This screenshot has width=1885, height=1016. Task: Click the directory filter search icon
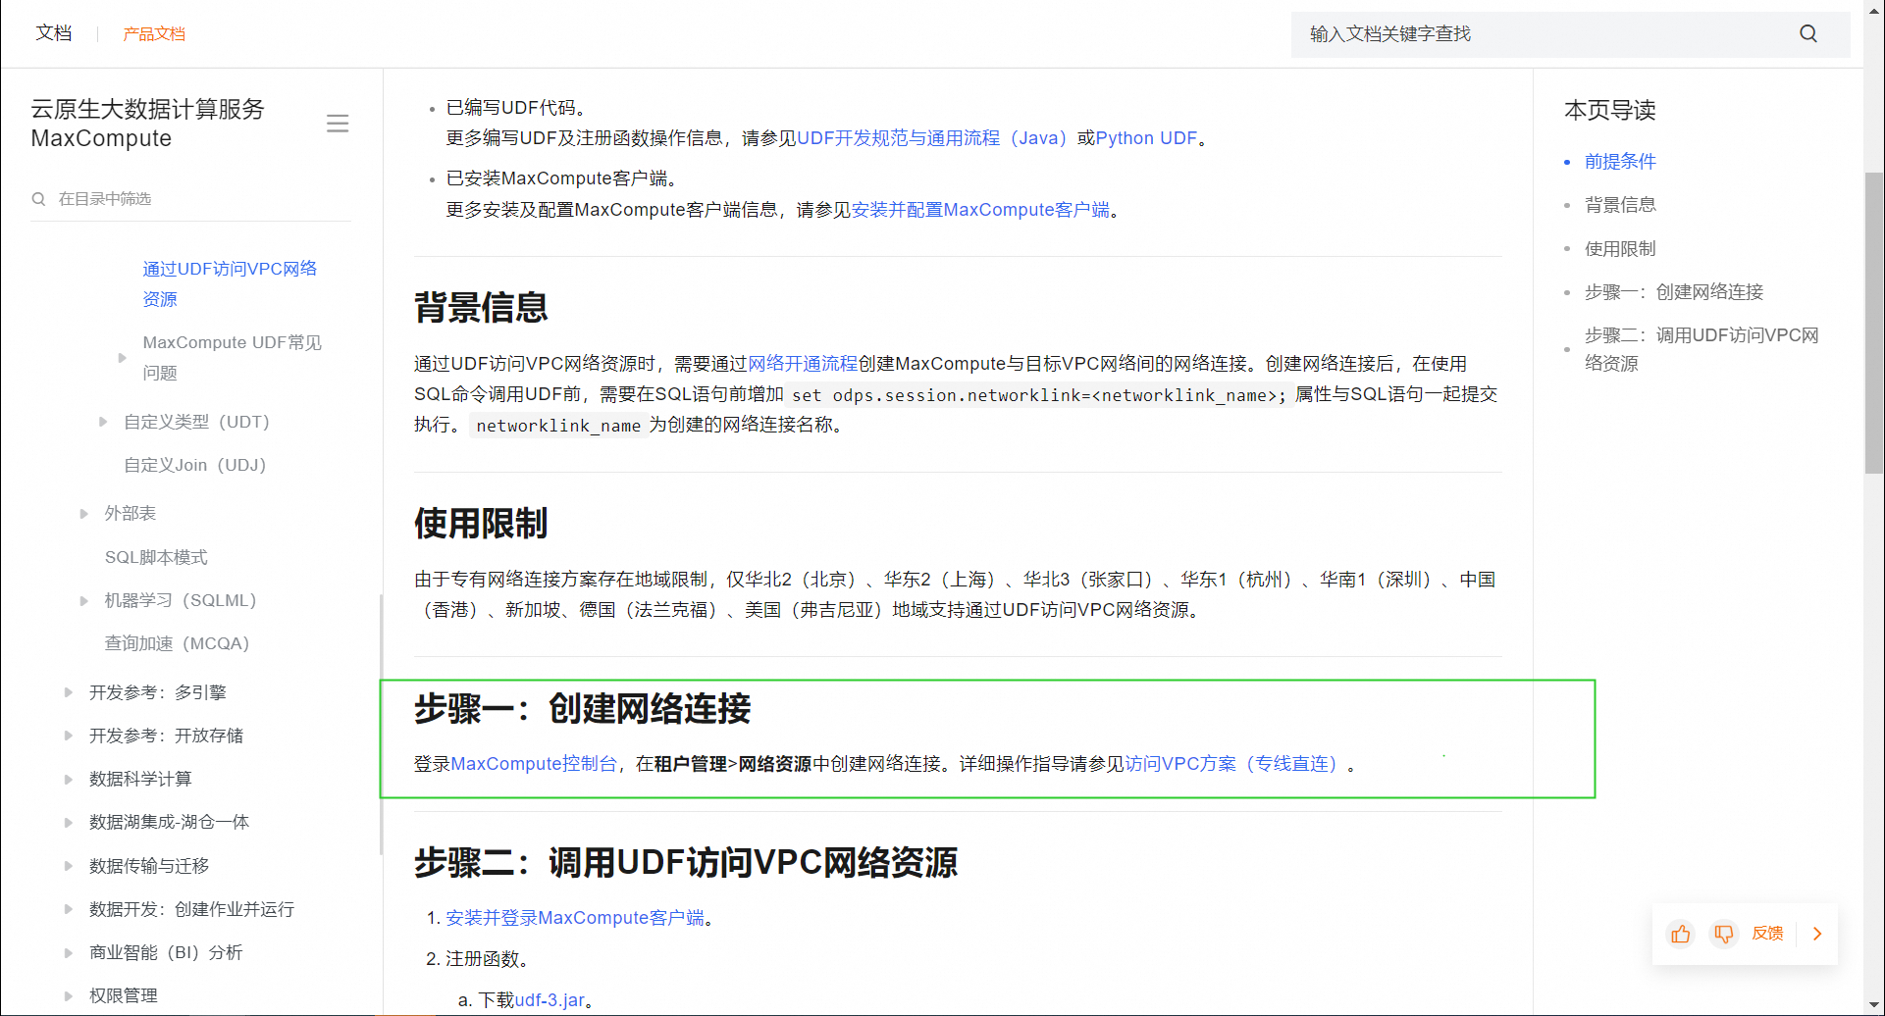coord(39,199)
